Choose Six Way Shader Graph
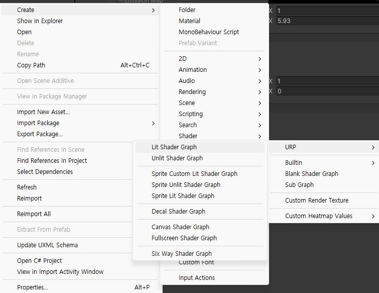The image size is (379, 293). pyautogui.click(x=182, y=254)
